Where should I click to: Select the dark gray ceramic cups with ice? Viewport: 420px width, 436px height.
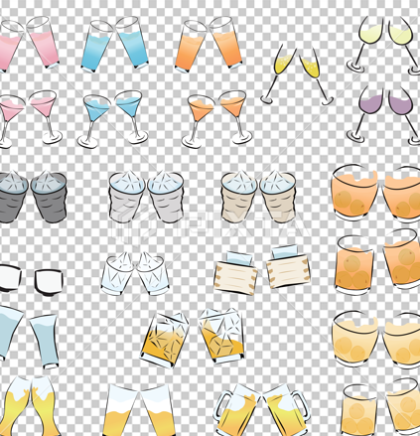tap(33, 197)
